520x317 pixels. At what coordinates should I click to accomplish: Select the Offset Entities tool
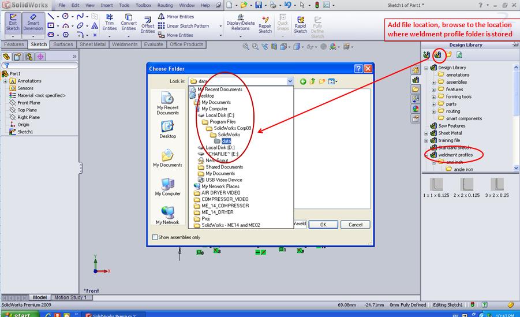click(148, 25)
